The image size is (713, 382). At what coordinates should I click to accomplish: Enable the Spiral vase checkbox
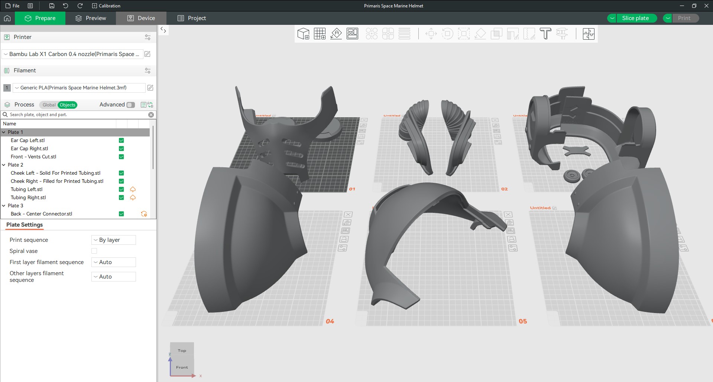click(94, 251)
